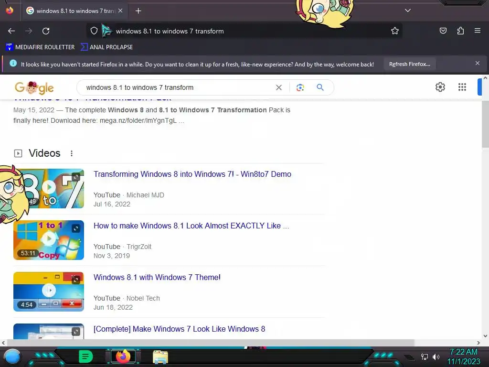Viewport: 489px width, 367px height.
Task: Clear the Google search box
Action: click(x=279, y=88)
